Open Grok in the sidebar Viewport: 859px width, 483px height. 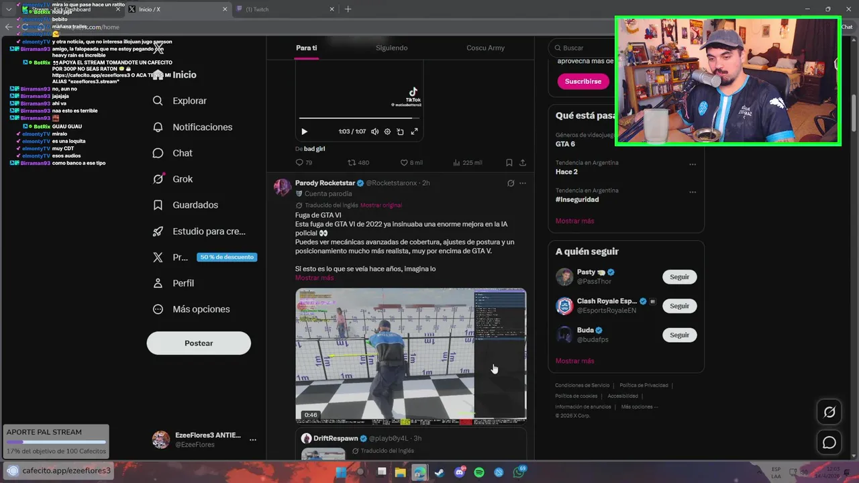pyautogui.click(x=172, y=179)
